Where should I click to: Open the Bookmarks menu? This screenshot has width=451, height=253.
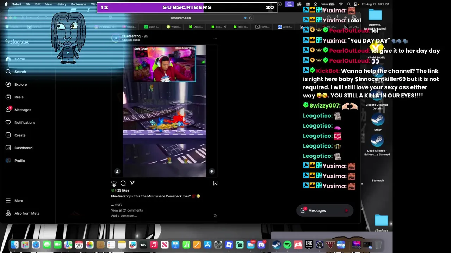pyautogui.click(x=79, y=4)
